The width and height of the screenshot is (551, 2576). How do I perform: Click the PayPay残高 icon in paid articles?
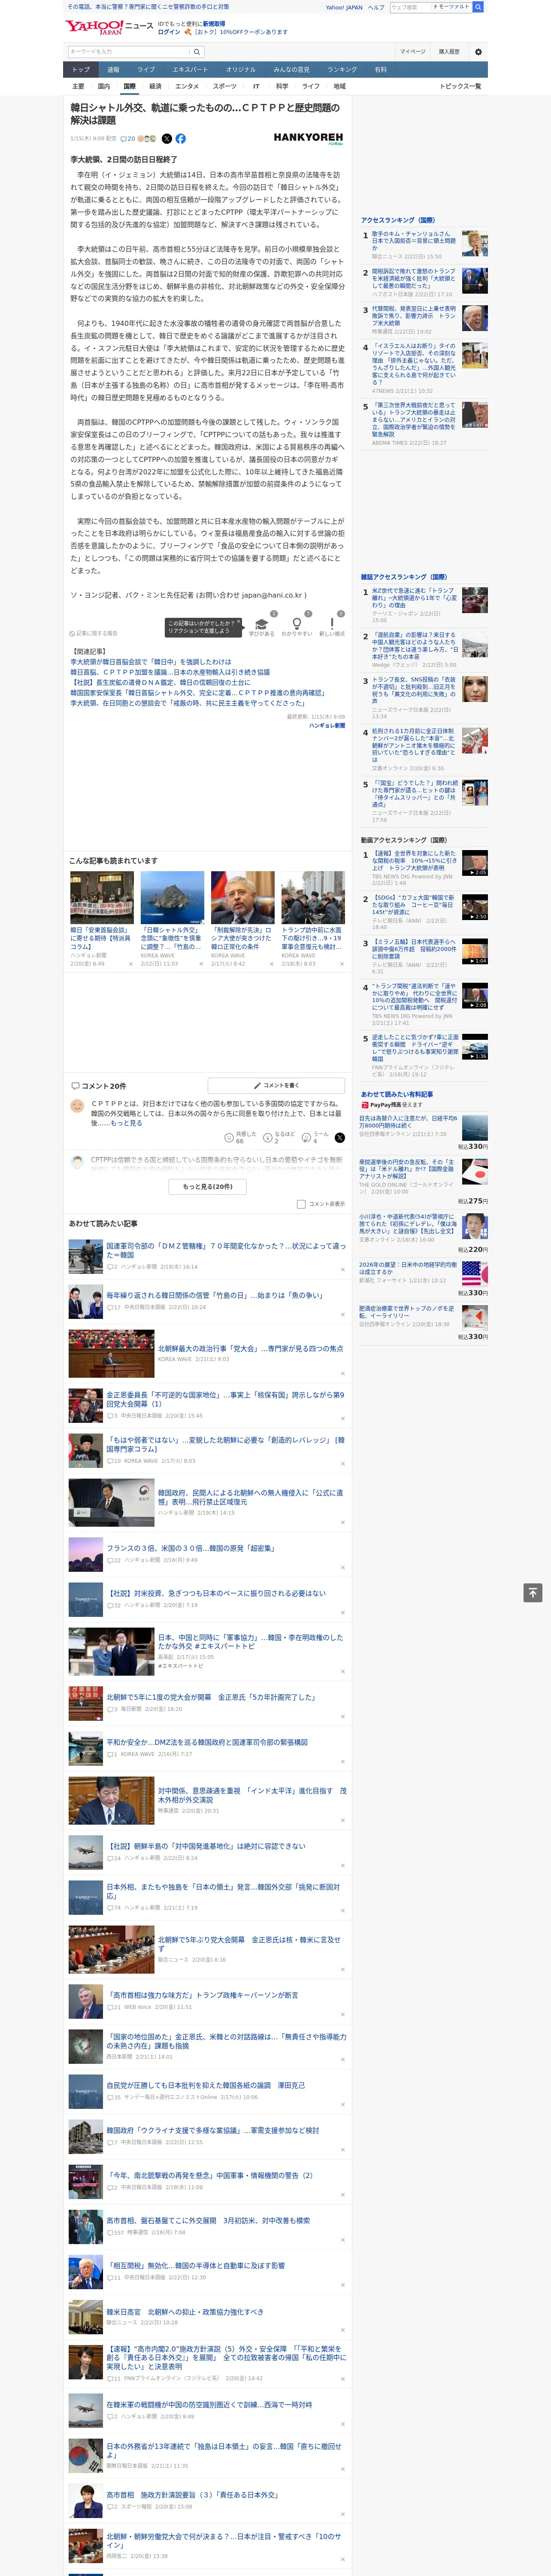[x=365, y=1105]
